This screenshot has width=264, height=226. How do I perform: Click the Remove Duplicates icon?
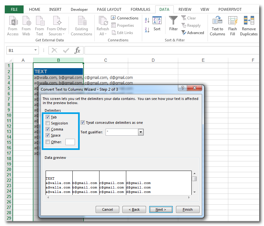point(249,22)
